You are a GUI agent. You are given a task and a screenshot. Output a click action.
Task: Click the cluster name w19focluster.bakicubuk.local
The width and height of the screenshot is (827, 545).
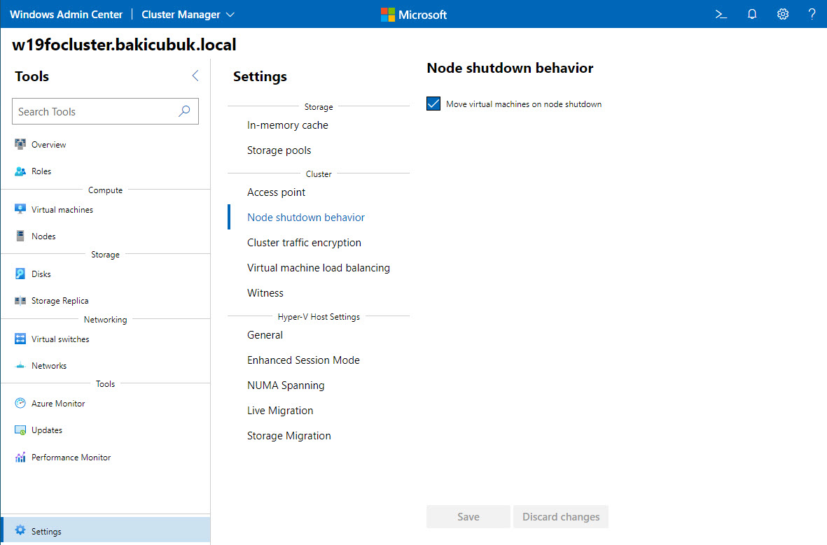tap(124, 45)
